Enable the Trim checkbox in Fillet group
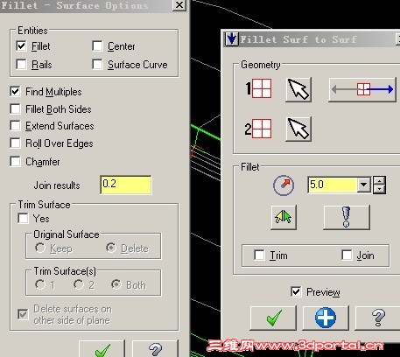 click(259, 255)
